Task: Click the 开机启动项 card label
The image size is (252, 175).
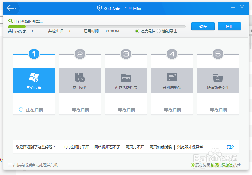Action: point(172,87)
